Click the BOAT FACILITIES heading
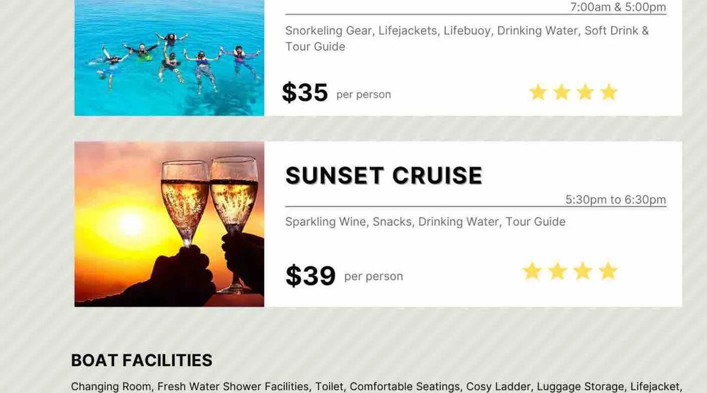The width and height of the screenshot is (707, 393). (141, 360)
